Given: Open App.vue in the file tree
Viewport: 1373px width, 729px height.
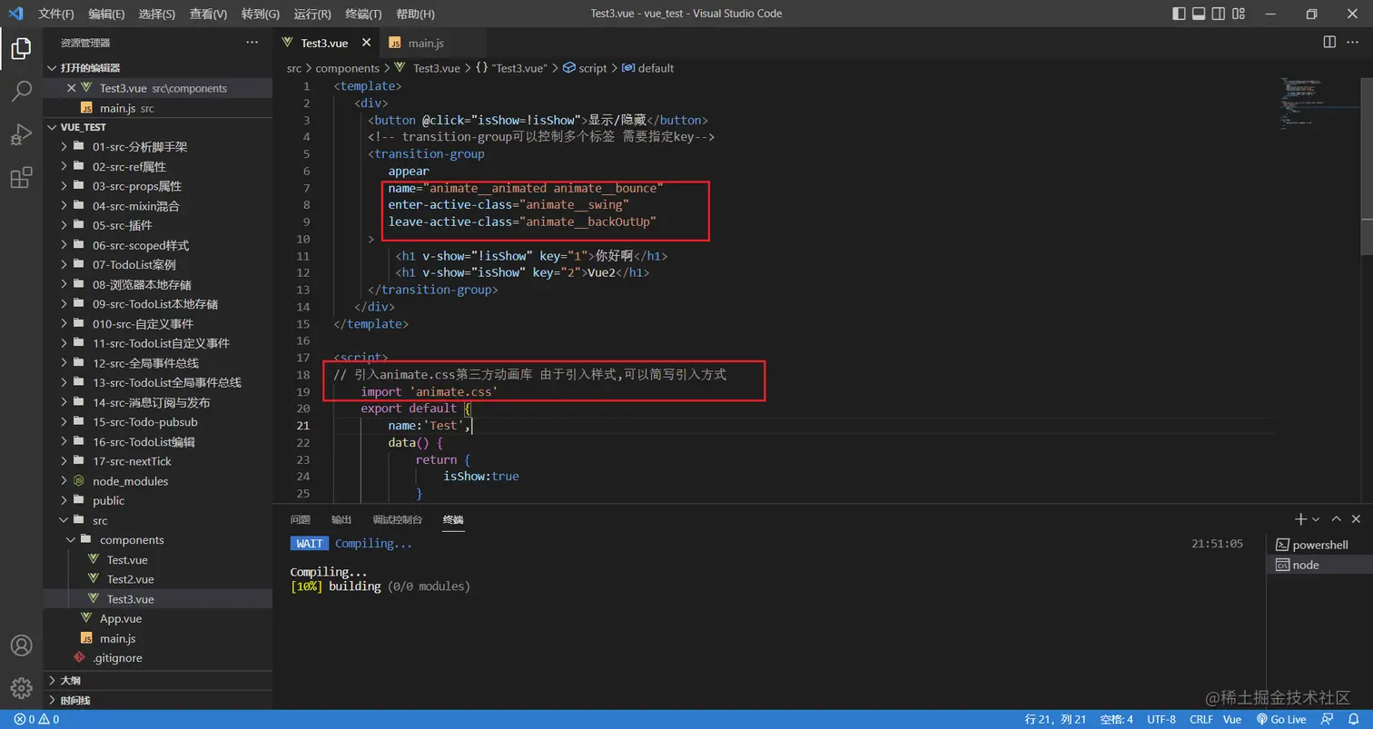Looking at the screenshot, I should click(158, 618).
